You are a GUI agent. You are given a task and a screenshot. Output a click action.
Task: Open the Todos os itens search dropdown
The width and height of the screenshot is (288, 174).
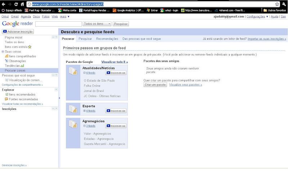pos(97,24)
